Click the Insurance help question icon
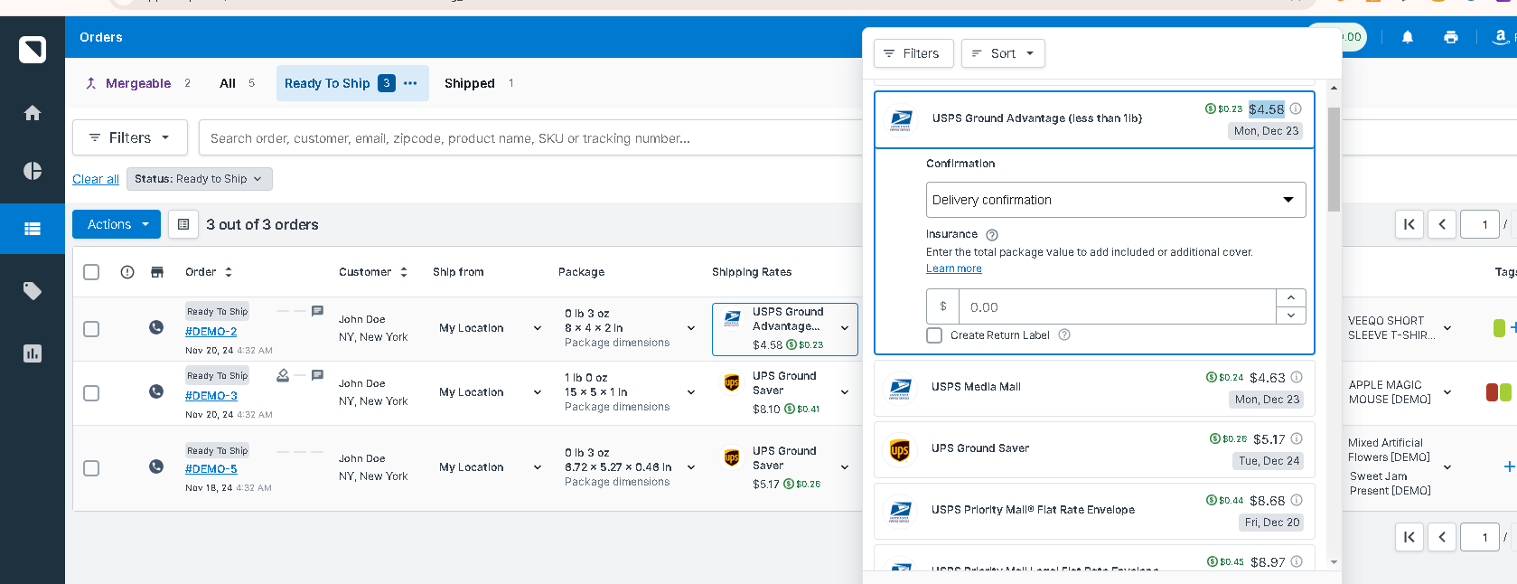The width and height of the screenshot is (1517, 584). 992,235
